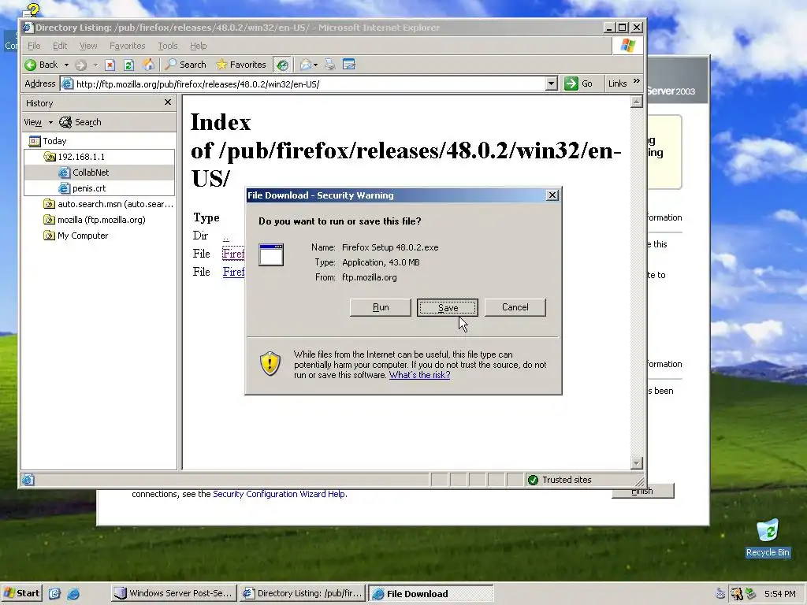Expand the address bar dropdown
The image size is (807, 605).
point(551,84)
